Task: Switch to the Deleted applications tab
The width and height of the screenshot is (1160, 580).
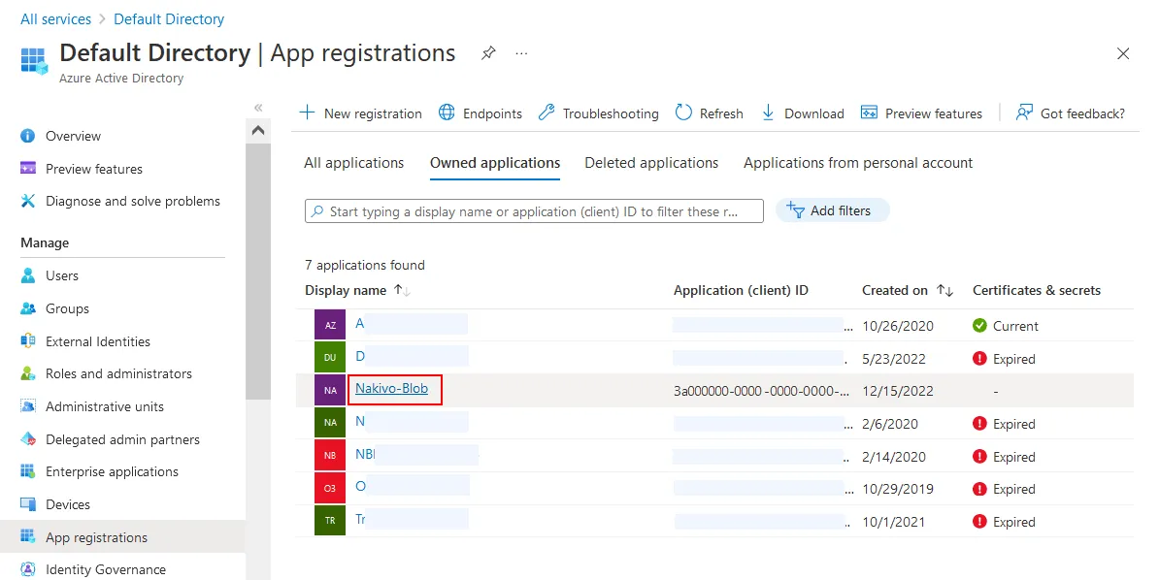Action: [651, 163]
